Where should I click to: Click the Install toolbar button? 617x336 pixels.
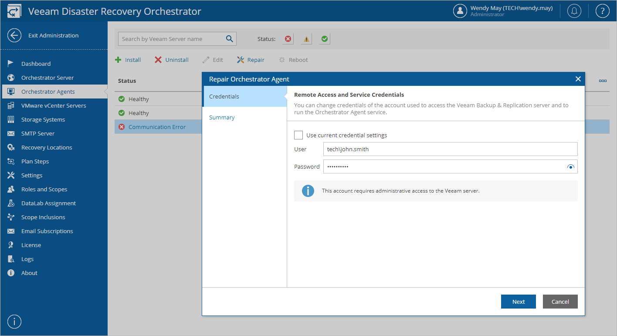click(x=128, y=60)
